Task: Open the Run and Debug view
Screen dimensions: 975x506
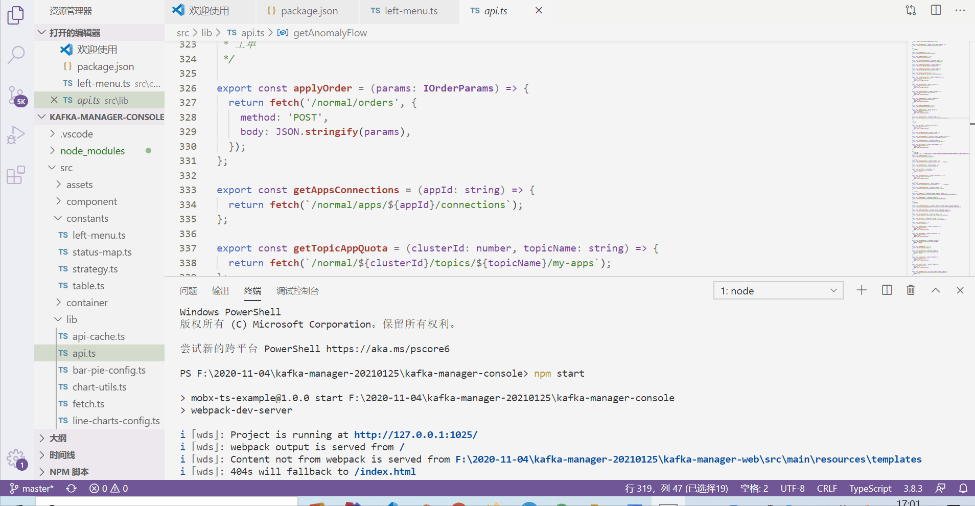Action: coord(16,135)
